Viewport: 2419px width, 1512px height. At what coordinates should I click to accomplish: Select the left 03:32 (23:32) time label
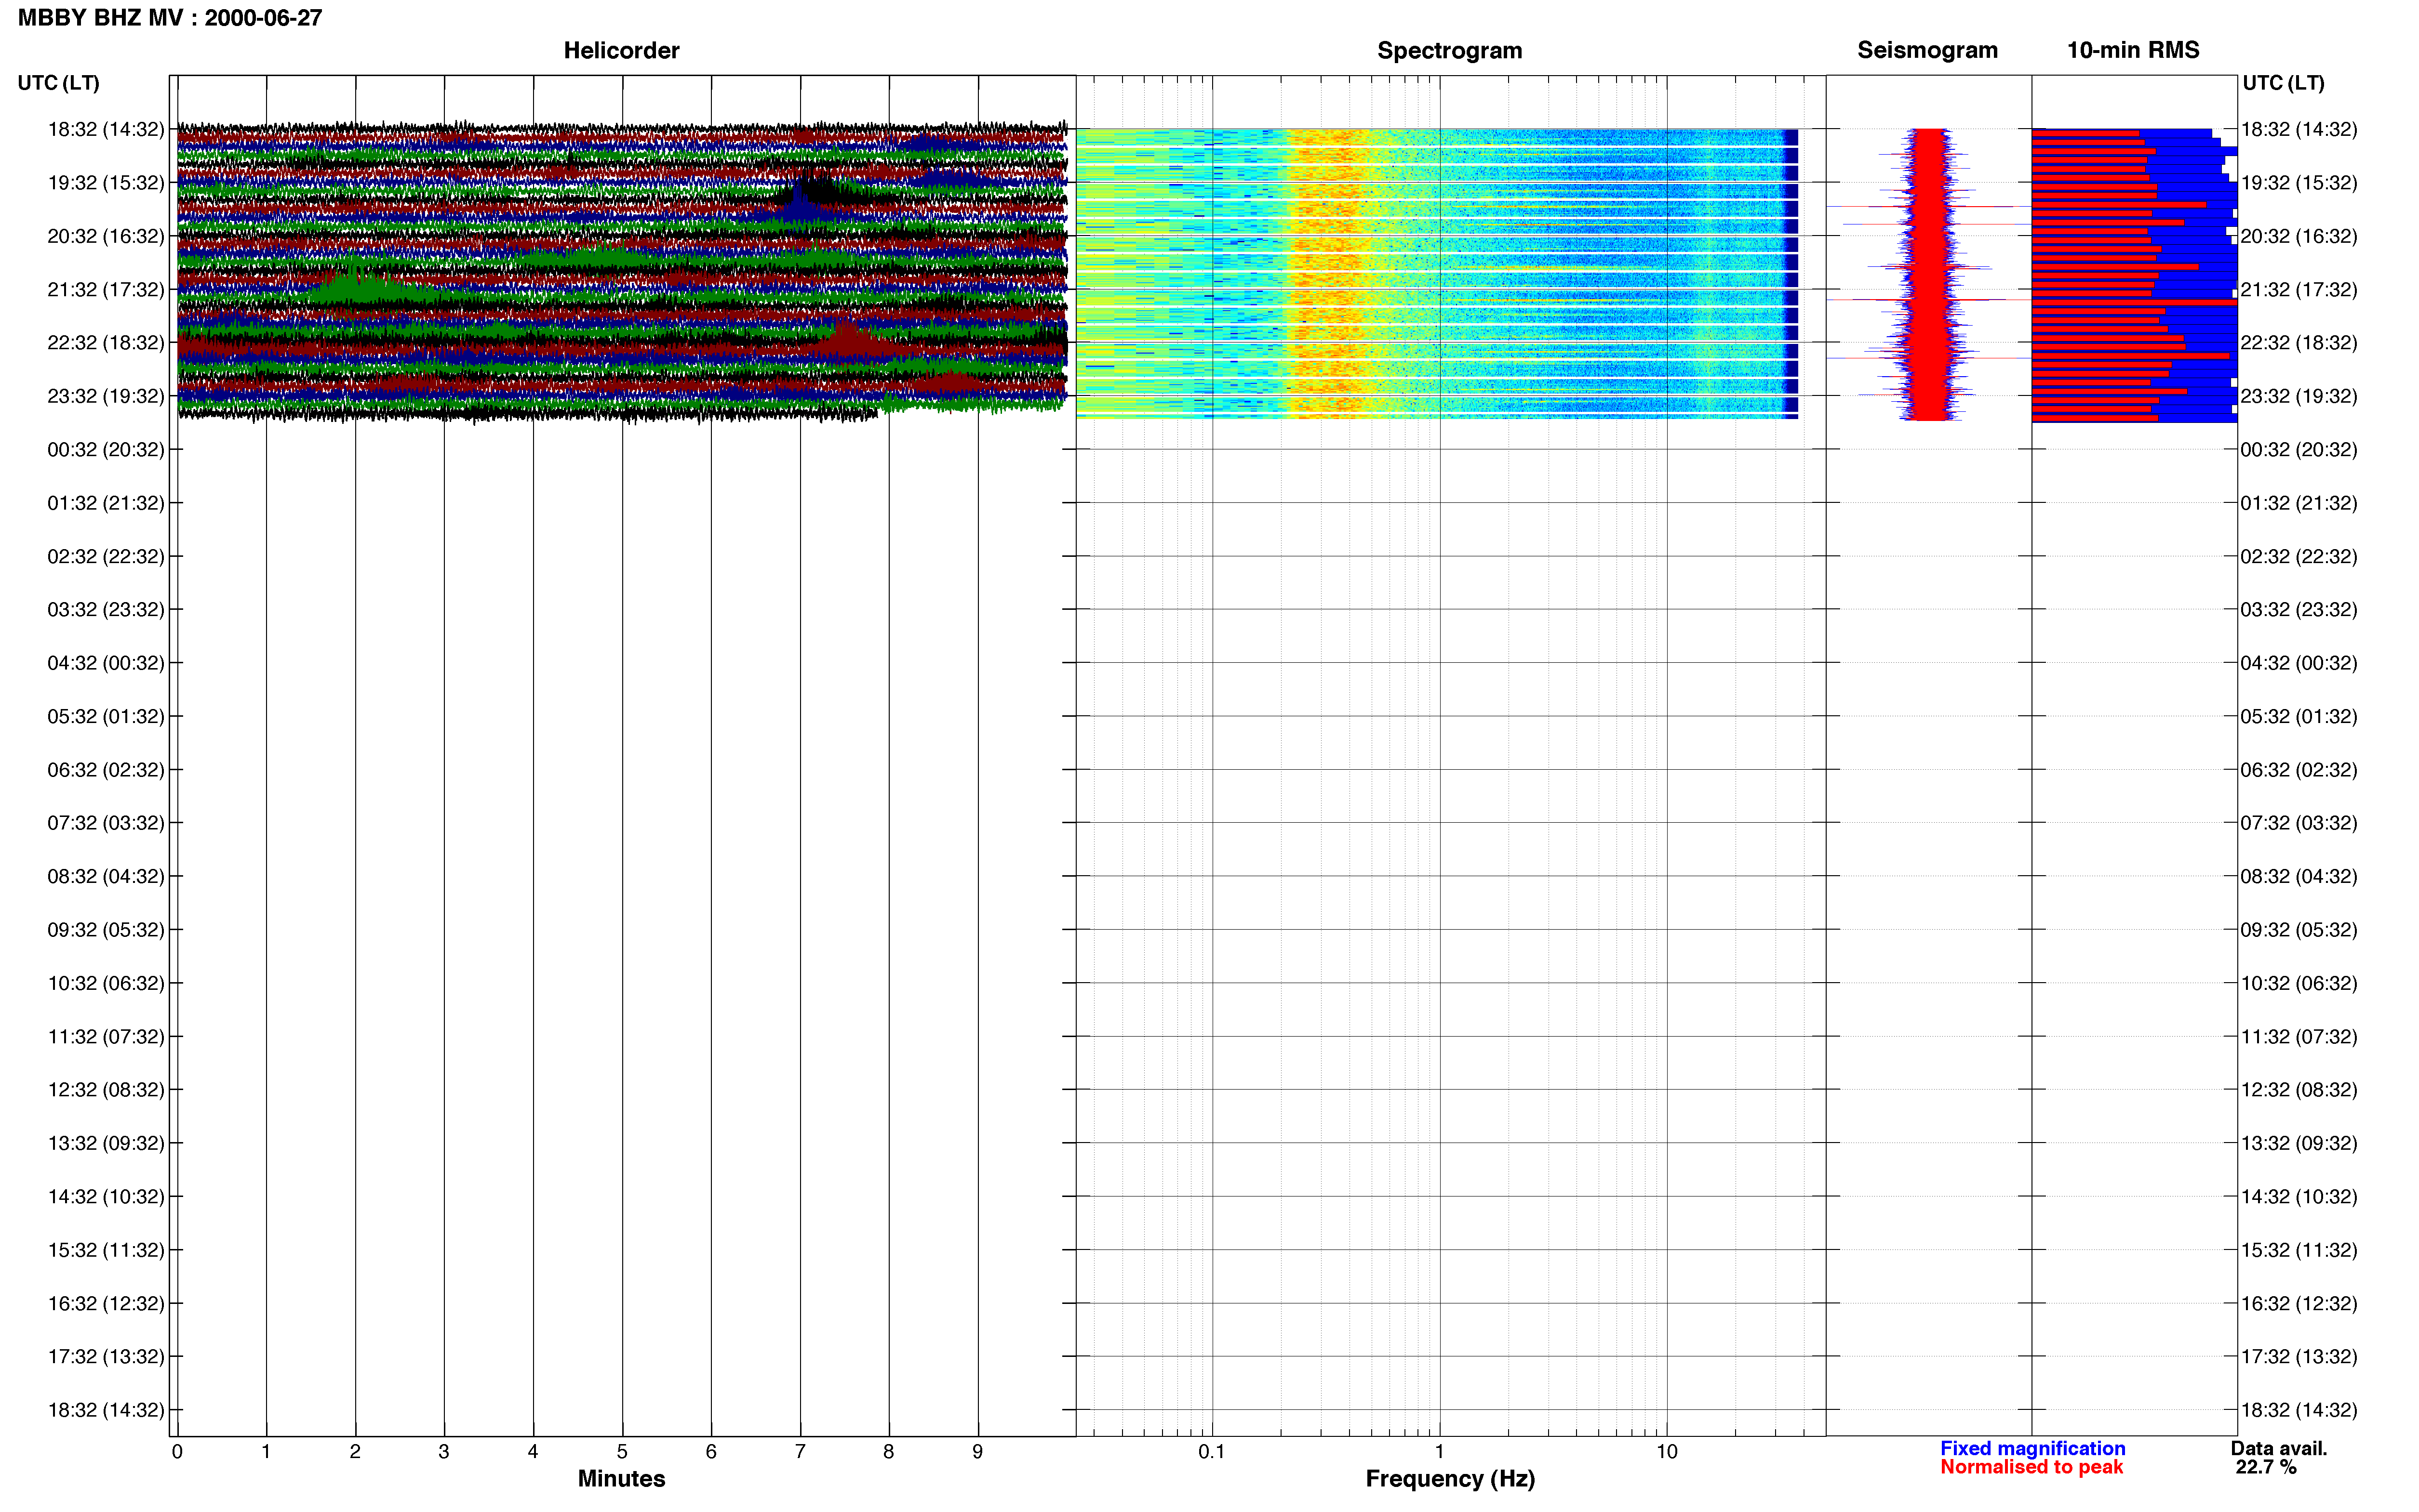pyautogui.click(x=106, y=610)
